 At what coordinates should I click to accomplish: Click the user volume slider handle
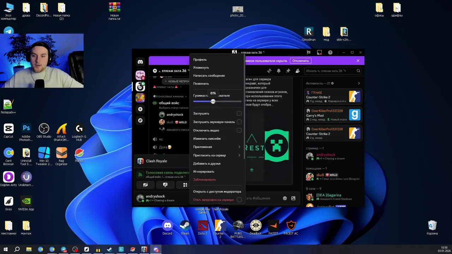point(213,102)
